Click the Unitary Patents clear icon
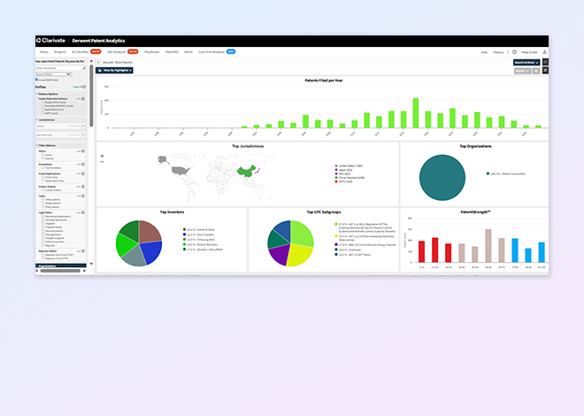Viewport: 584px width, 416px height. (x=83, y=187)
